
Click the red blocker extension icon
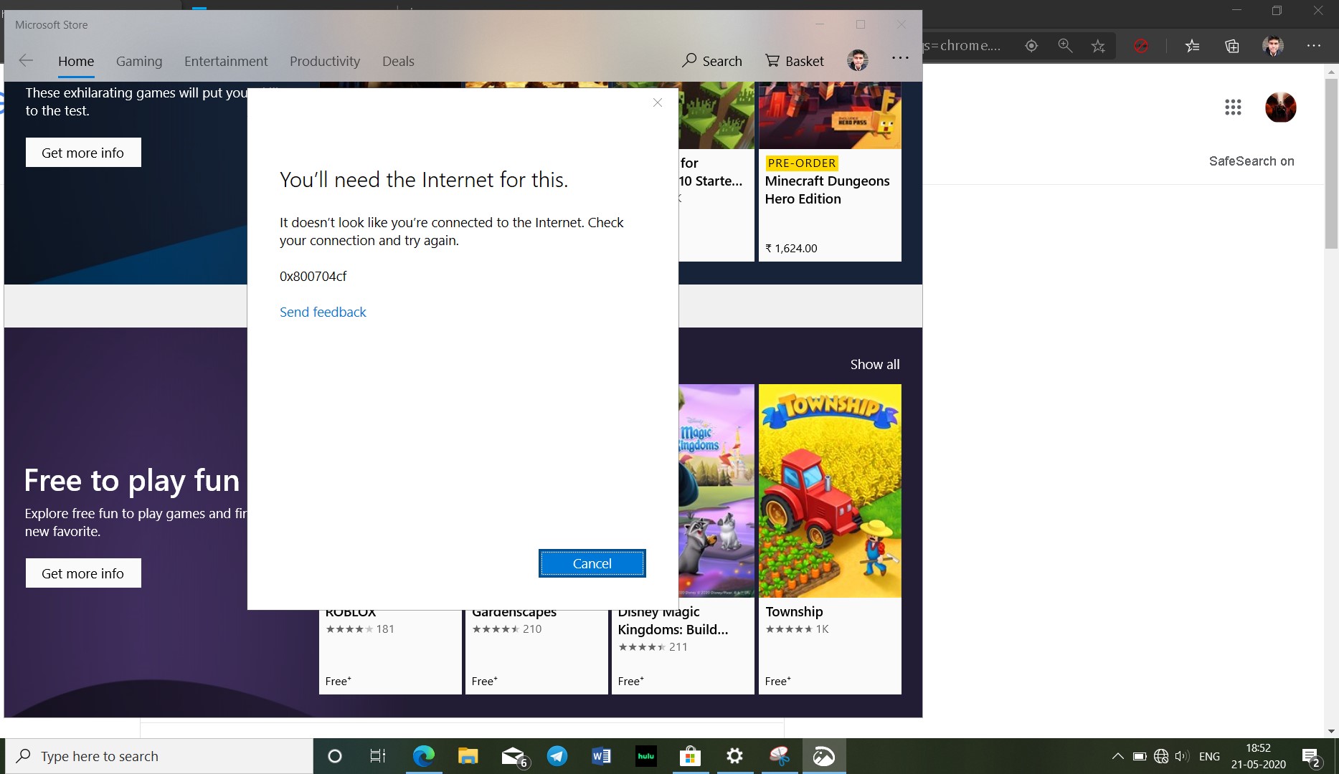(x=1140, y=46)
